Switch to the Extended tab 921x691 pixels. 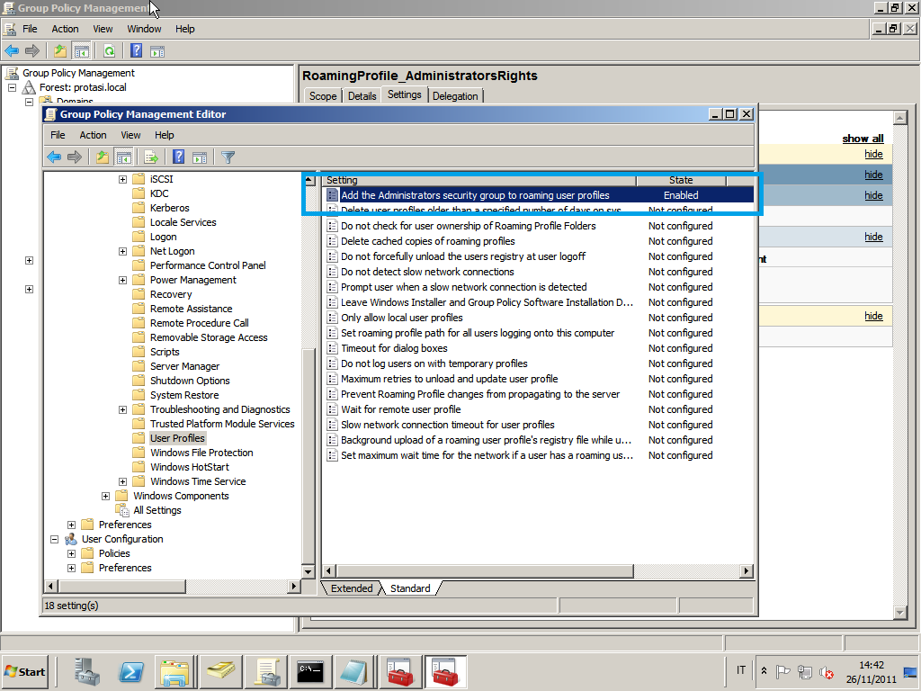352,588
